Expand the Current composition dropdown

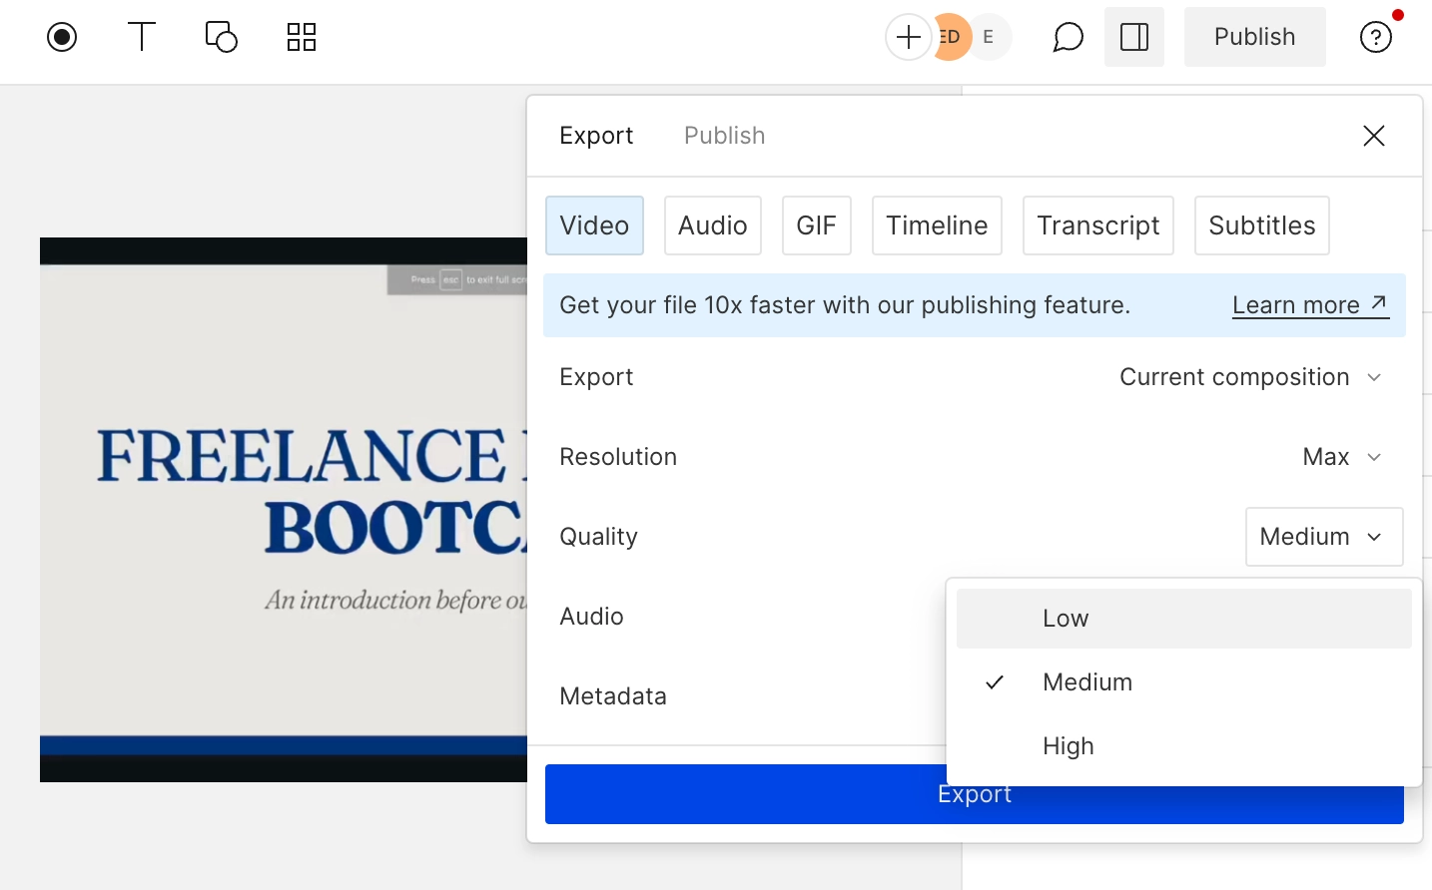pyautogui.click(x=1249, y=377)
